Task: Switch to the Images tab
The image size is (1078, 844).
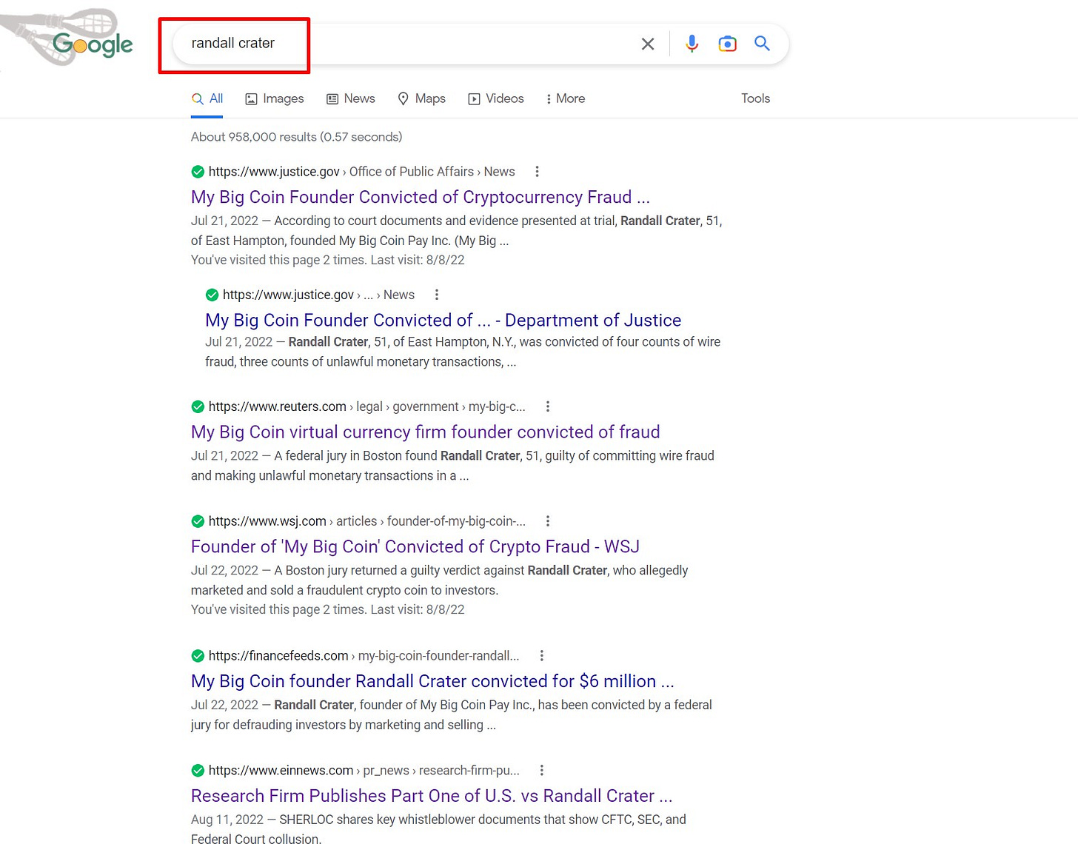Action: [275, 98]
